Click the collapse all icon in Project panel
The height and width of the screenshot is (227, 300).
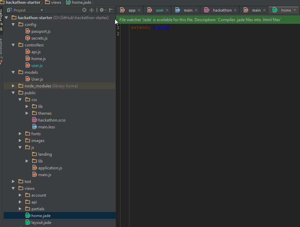pyautogui.click(x=92, y=10)
